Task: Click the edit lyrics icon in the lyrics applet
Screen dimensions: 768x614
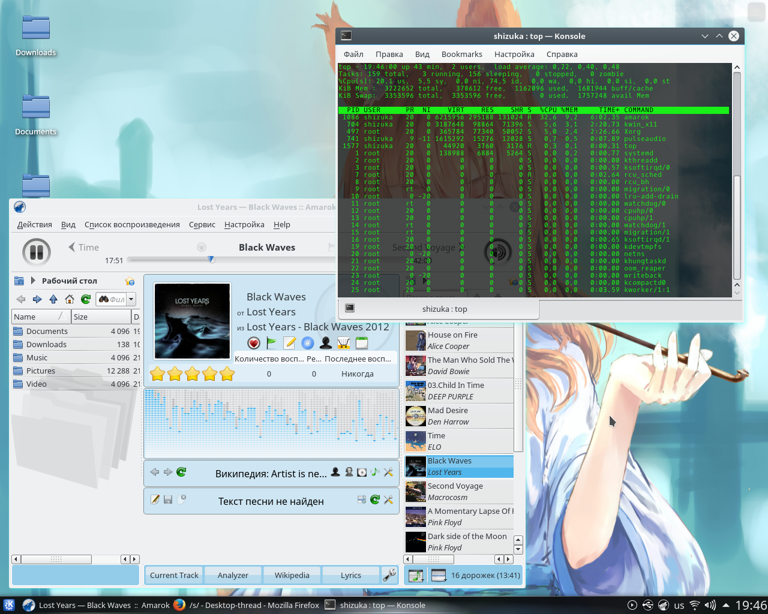Action: [x=155, y=499]
